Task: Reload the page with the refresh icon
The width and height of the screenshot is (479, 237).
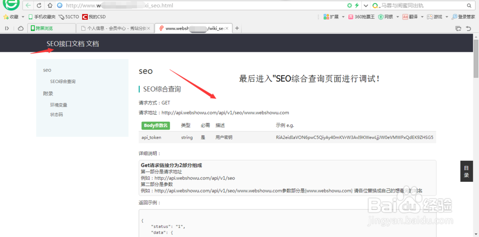Action: click(39, 5)
